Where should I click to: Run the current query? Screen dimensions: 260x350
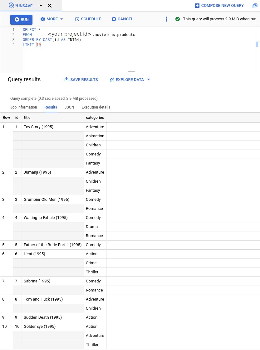[x=21, y=19]
